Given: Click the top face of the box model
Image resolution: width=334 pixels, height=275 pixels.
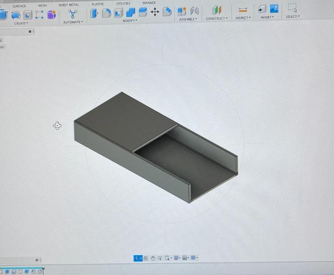Looking at the screenshot, I should [126, 121].
